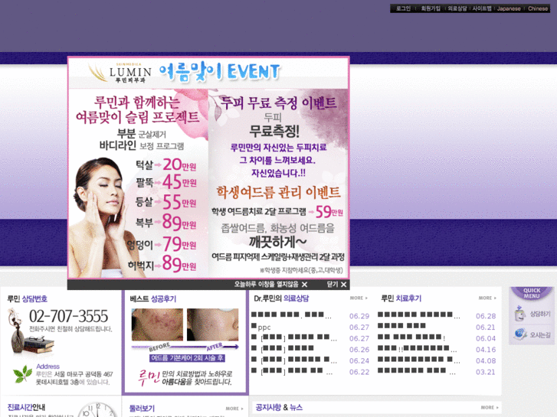Open 베스트 성공후기 section heading
The image size is (557, 417).
click(152, 299)
